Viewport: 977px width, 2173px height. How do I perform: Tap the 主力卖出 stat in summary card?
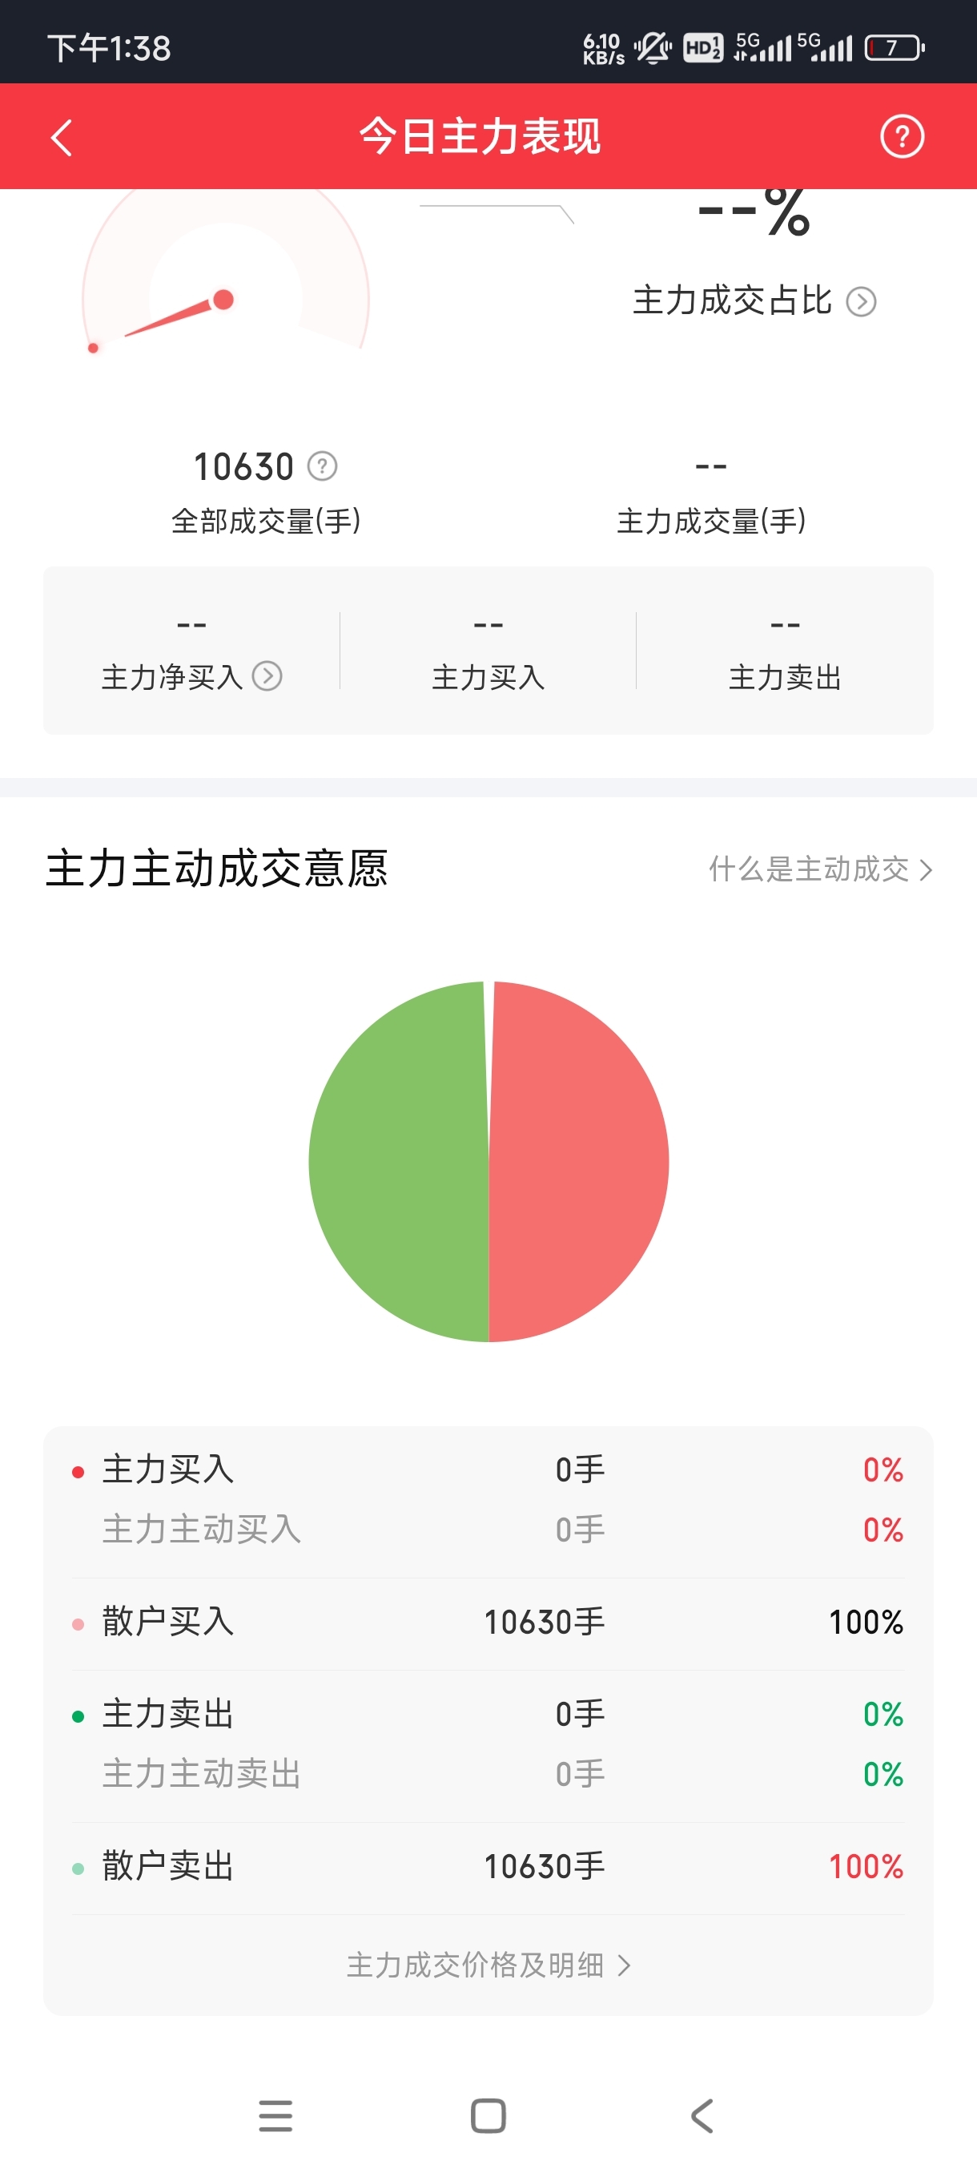[784, 651]
